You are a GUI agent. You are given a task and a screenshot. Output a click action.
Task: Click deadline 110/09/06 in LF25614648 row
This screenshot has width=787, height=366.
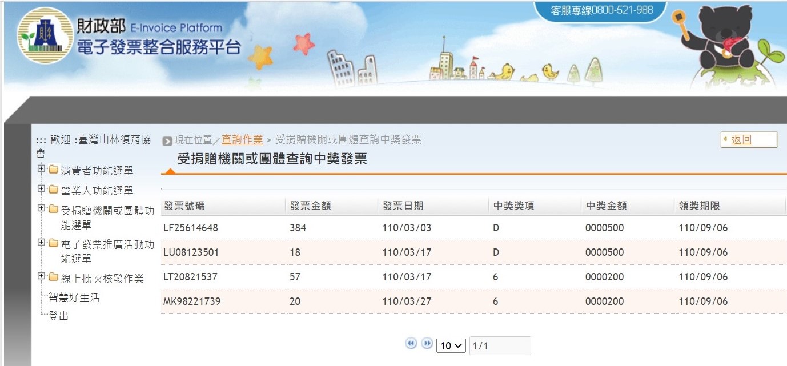point(703,228)
